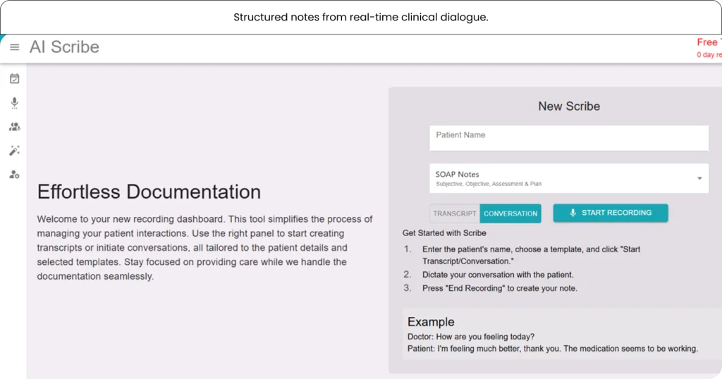This screenshot has height=379, width=722.
Task: Click the Effortless Documentation heading
Action: pyautogui.click(x=149, y=192)
